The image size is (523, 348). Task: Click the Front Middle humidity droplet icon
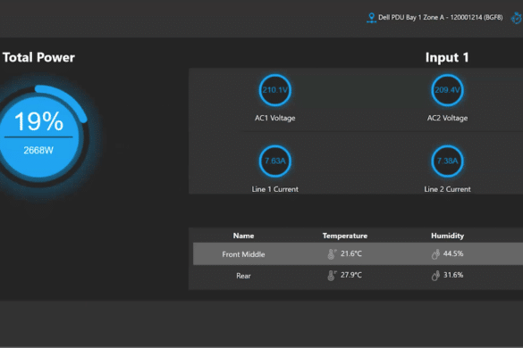435,254
